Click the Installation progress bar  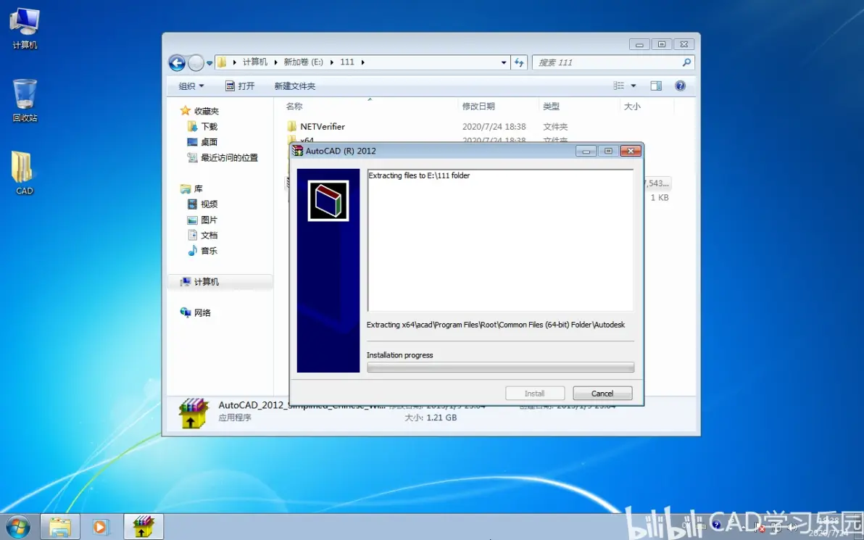tap(500, 367)
